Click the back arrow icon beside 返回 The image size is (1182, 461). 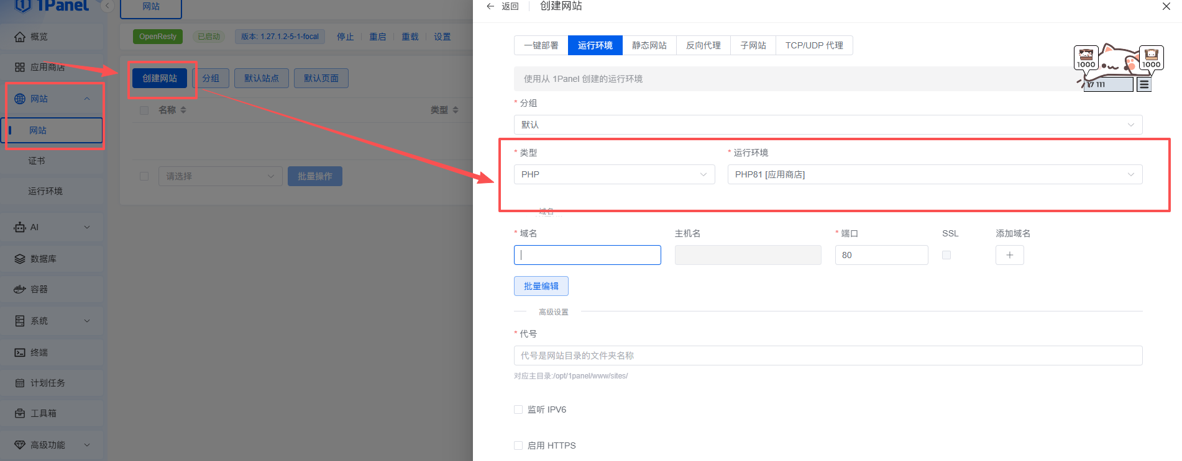click(490, 6)
